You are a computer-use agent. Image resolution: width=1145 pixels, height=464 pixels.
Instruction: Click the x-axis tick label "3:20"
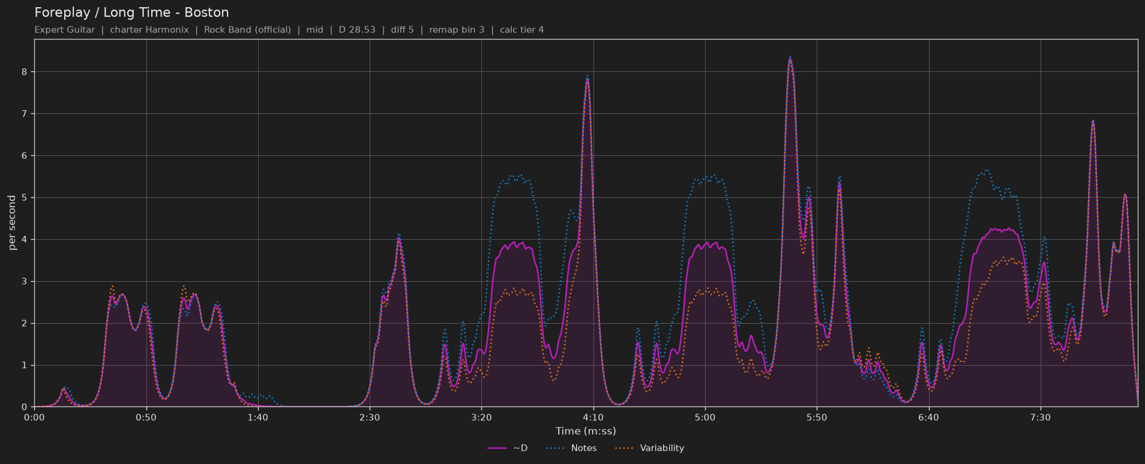(x=481, y=417)
